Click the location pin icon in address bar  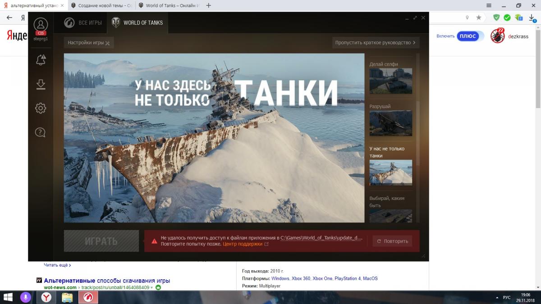(x=467, y=18)
